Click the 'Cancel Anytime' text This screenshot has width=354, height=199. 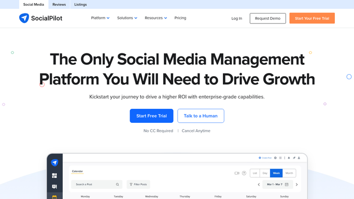[196, 131]
